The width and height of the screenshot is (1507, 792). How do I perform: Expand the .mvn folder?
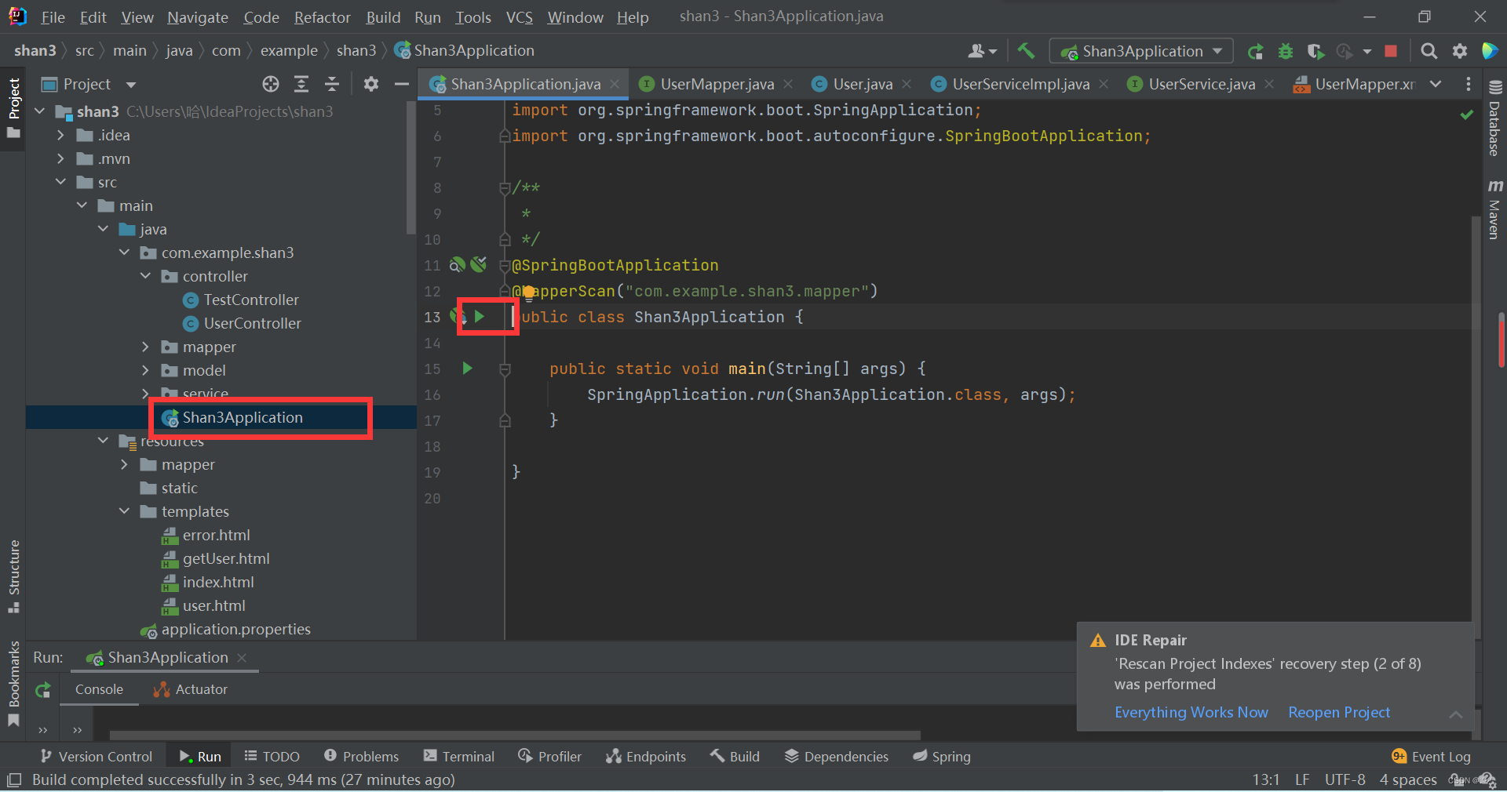click(60, 158)
